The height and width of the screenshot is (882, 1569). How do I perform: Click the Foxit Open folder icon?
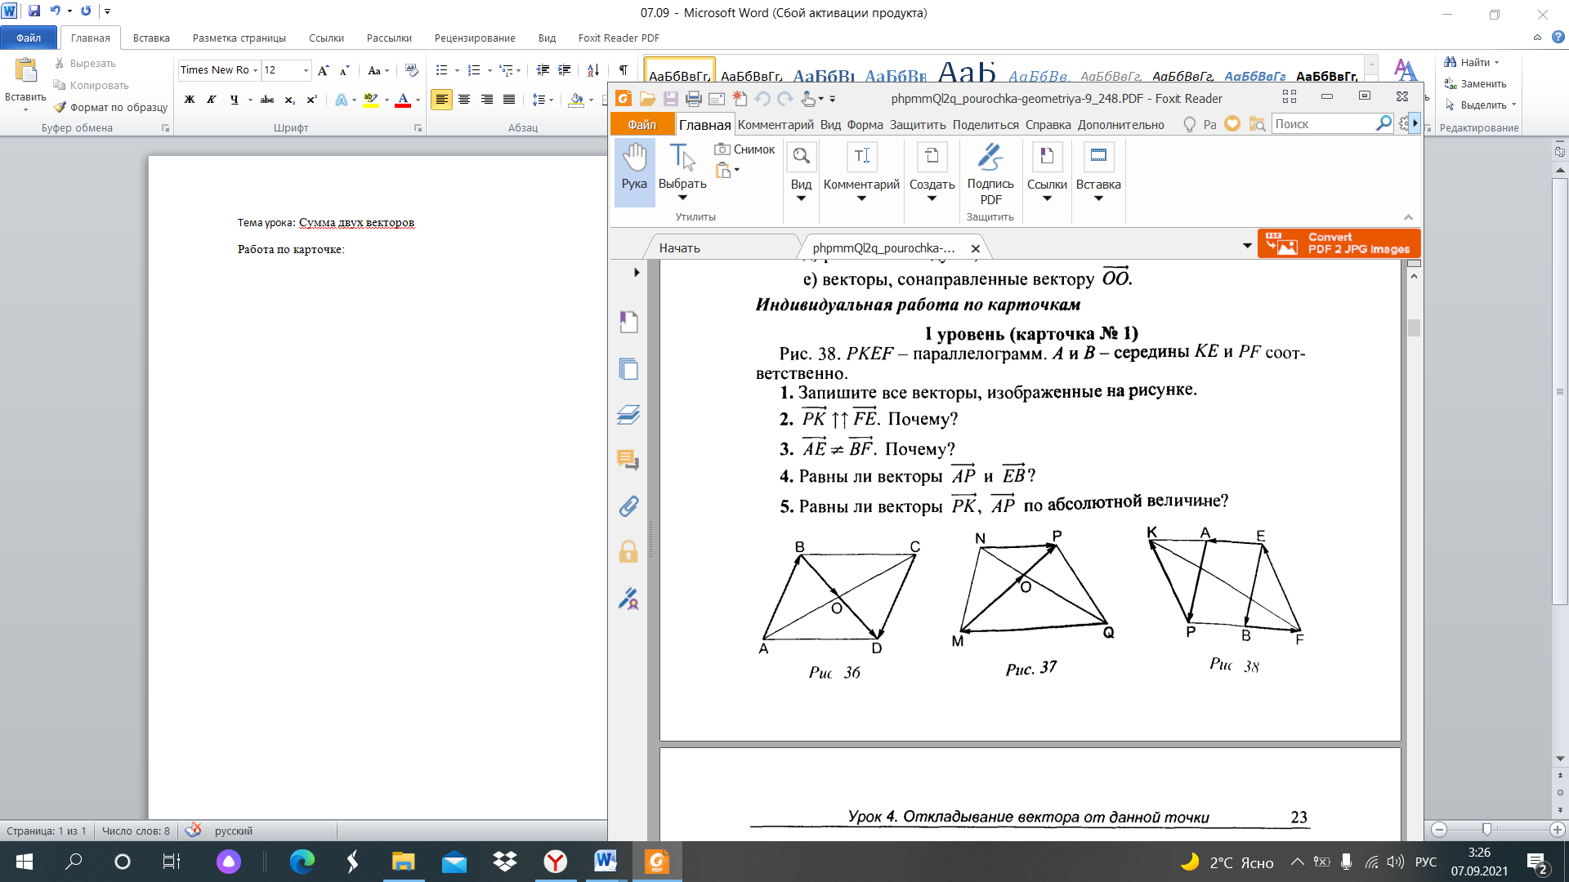tap(647, 99)
